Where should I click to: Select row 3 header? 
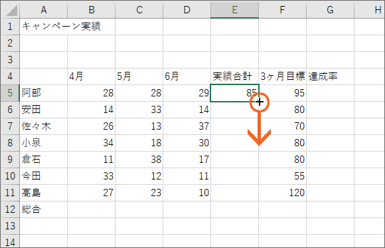click(10, 60)
